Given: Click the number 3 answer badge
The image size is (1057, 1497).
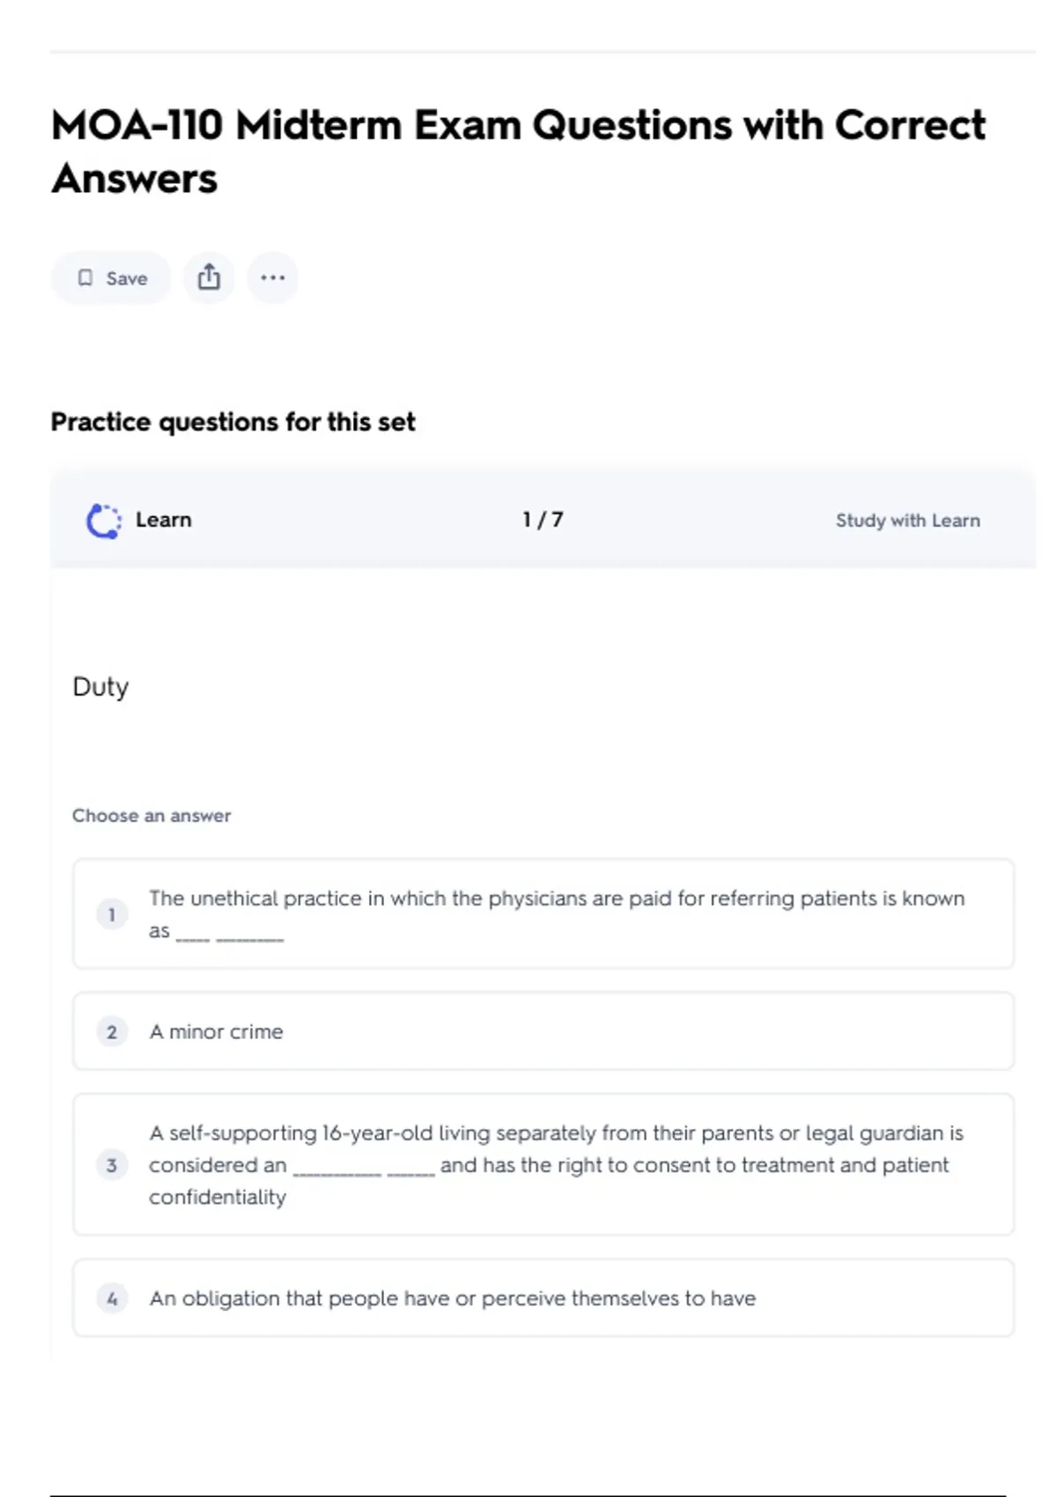Looking at the screenshot, I should pos(112,1165).
